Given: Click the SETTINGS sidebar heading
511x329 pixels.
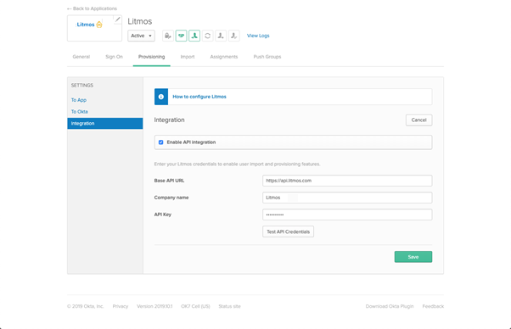Looking at the screenshot, I should [x=82, y=86].
